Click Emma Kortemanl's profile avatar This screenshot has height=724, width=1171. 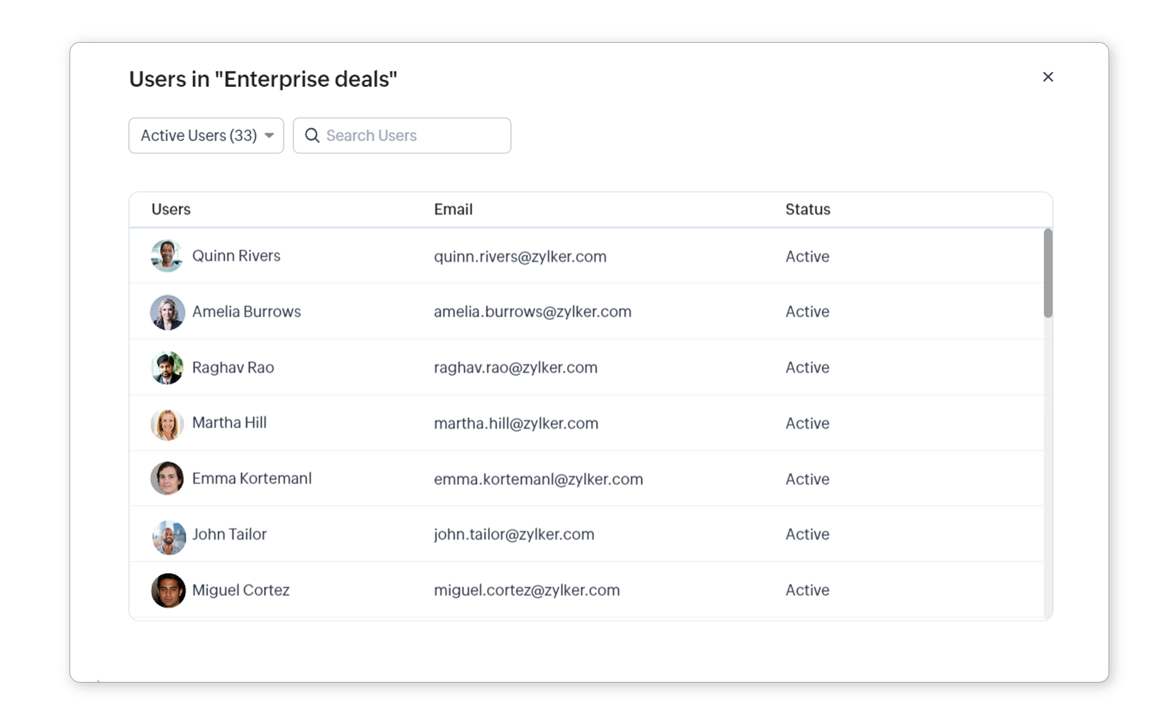(x=167, y=479)
